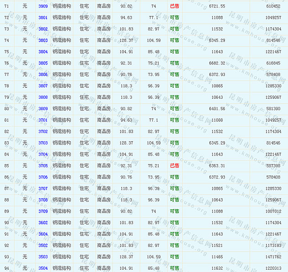Open room 3602 link

[43, 223]
